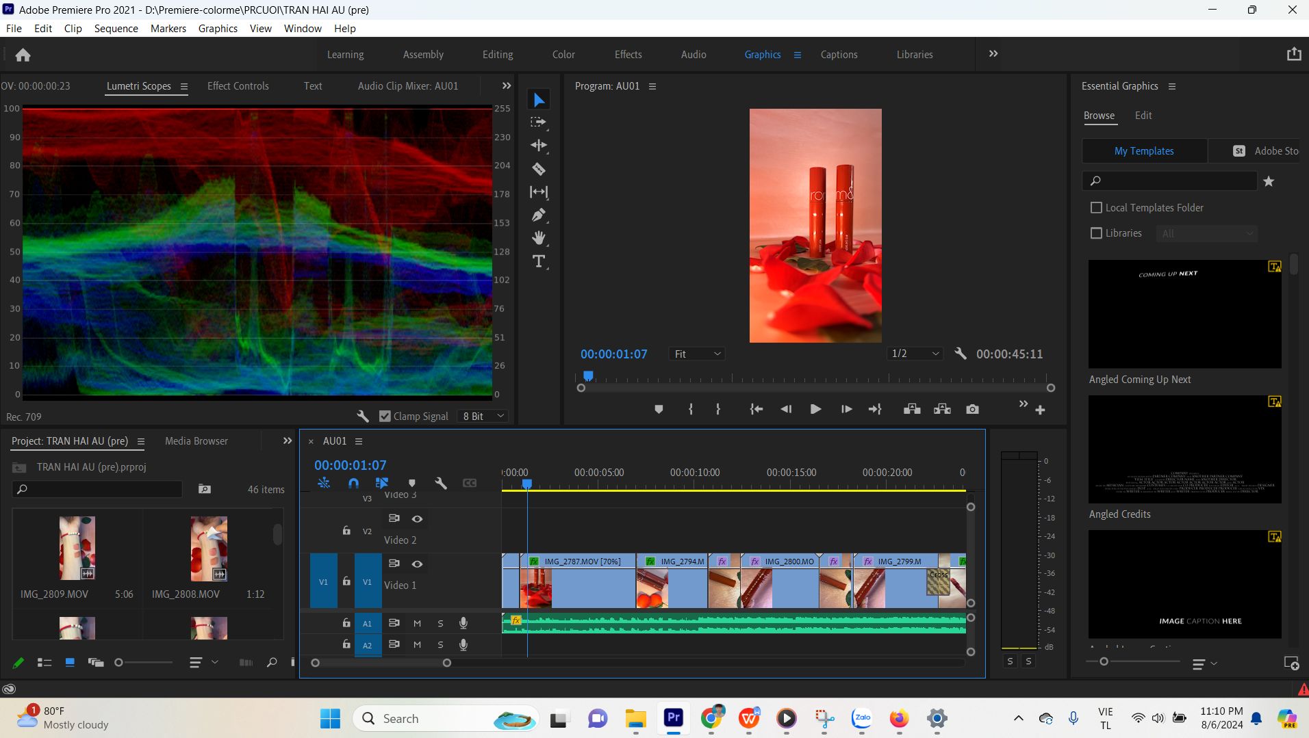Image resolution: width=1309 pixels, height=738 pixels.
Task: Click the Lift button in Program monitor
Action: [x=912, y=409]
